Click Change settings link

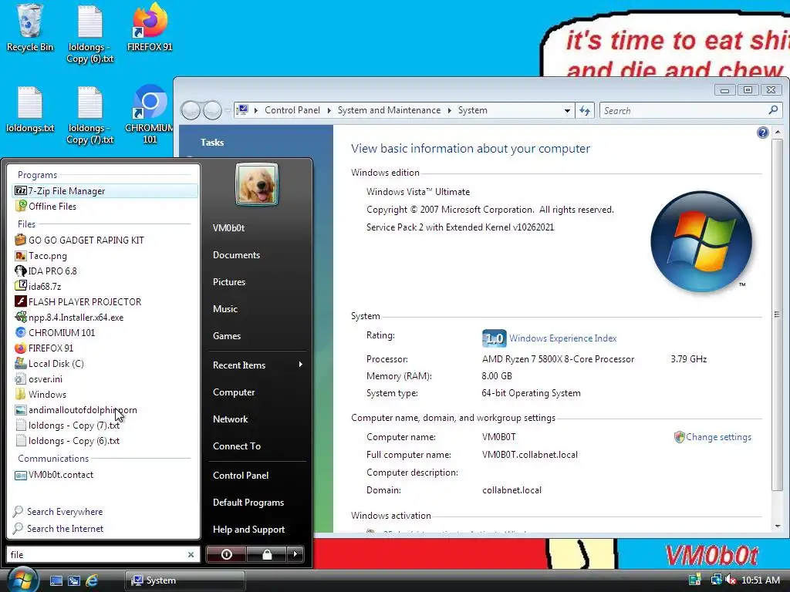[x=718, y=437]
